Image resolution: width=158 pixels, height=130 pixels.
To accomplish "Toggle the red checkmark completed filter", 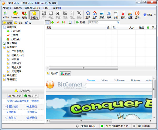I will [58, 22].
